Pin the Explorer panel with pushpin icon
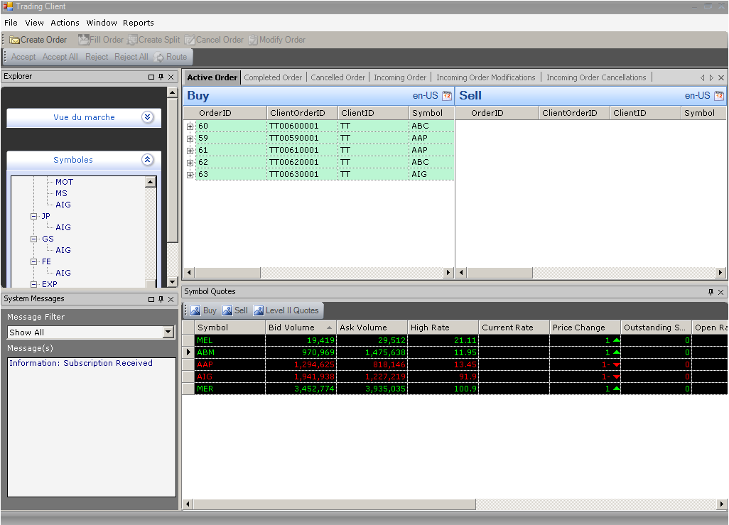Viewport: 729px width, 525px height. tap(161, 77)
